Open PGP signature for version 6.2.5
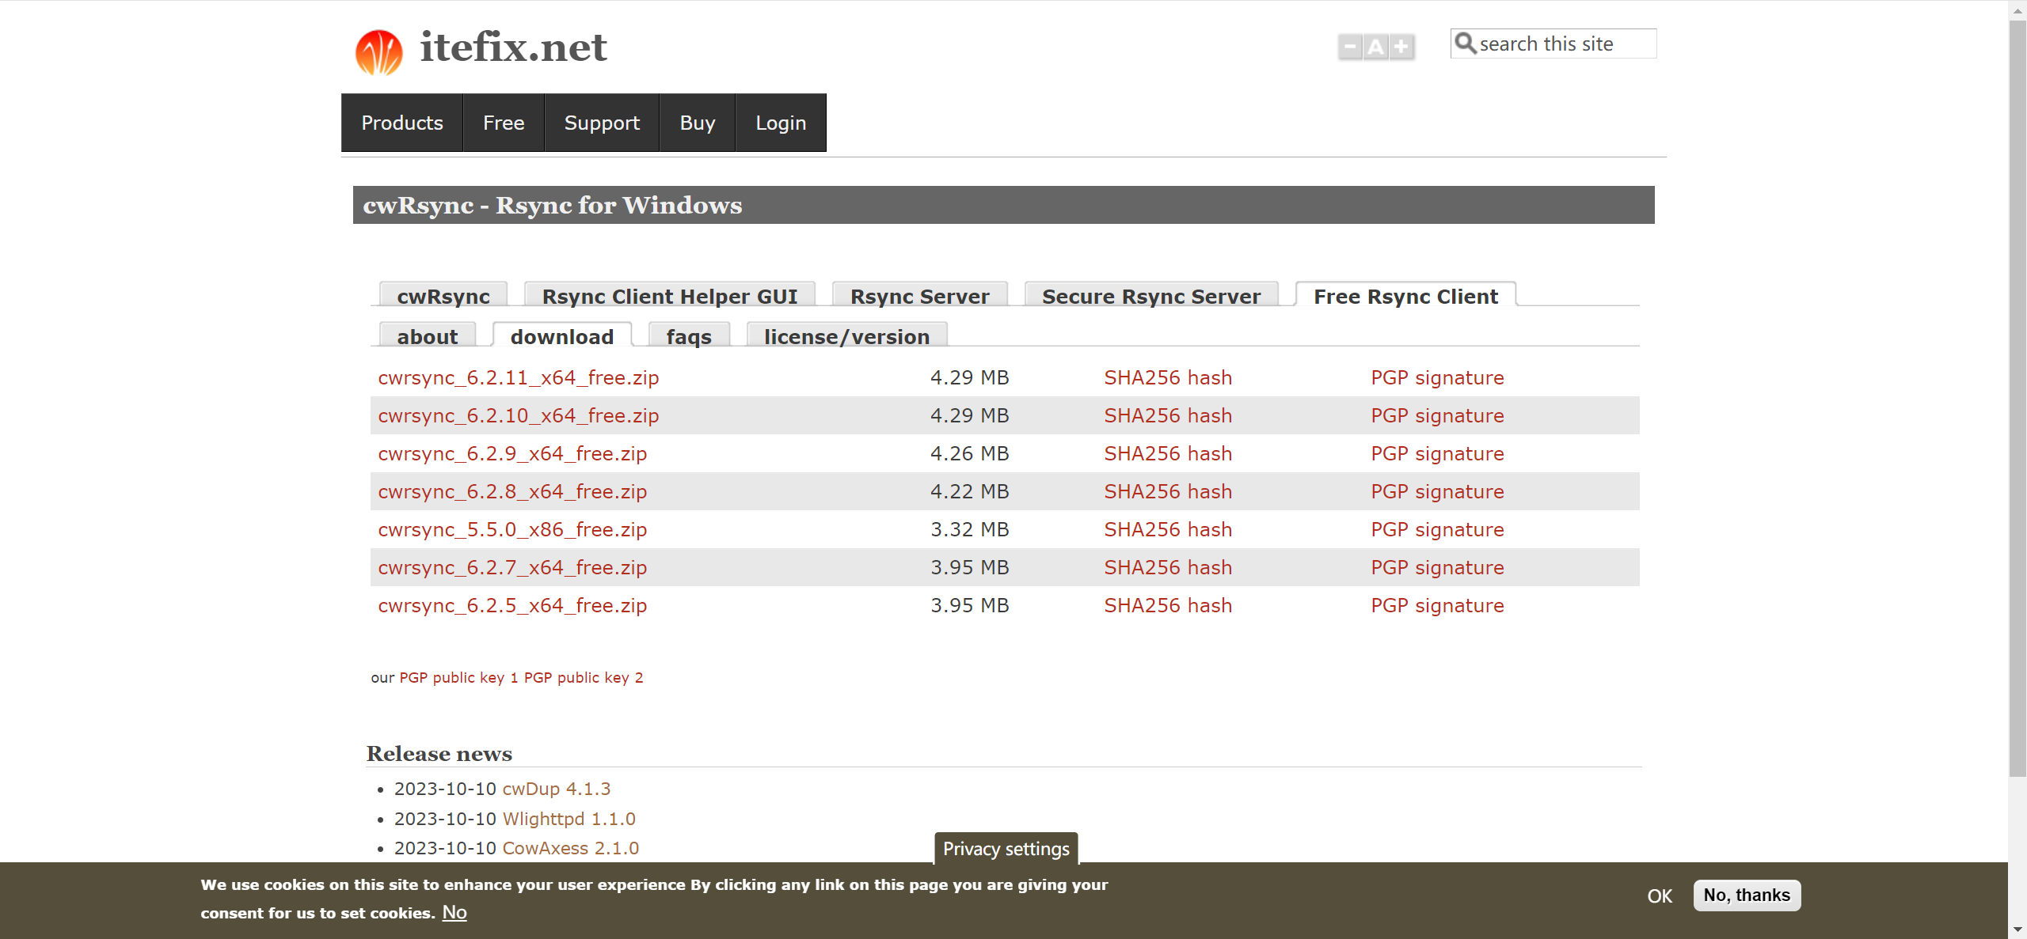This screenshot has width=2027, height=939. click(1437, 605)
